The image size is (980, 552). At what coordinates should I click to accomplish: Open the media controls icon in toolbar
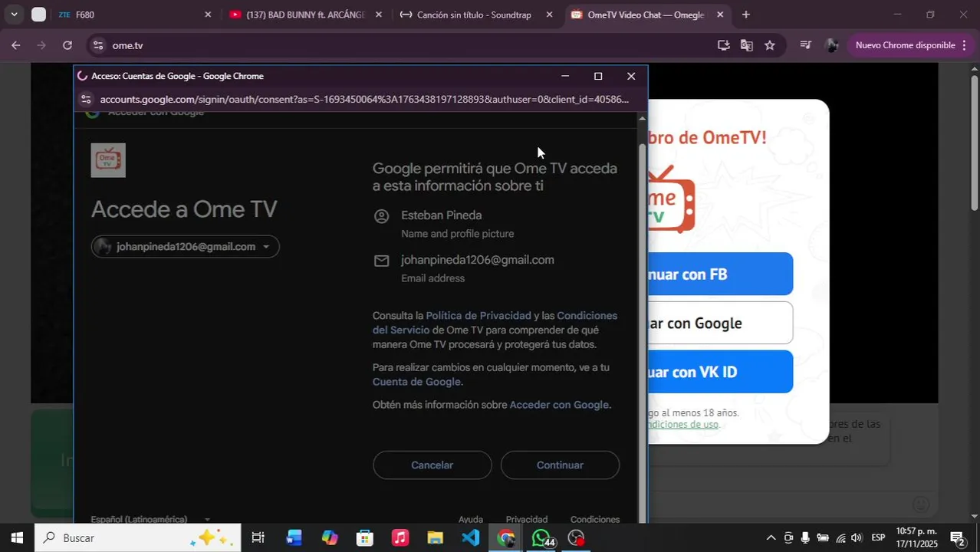[805, 45]
